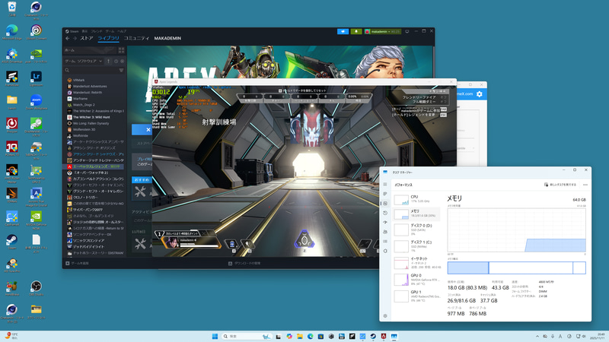Switch to the ライブラリ tab in Steam

pos(108,39)
